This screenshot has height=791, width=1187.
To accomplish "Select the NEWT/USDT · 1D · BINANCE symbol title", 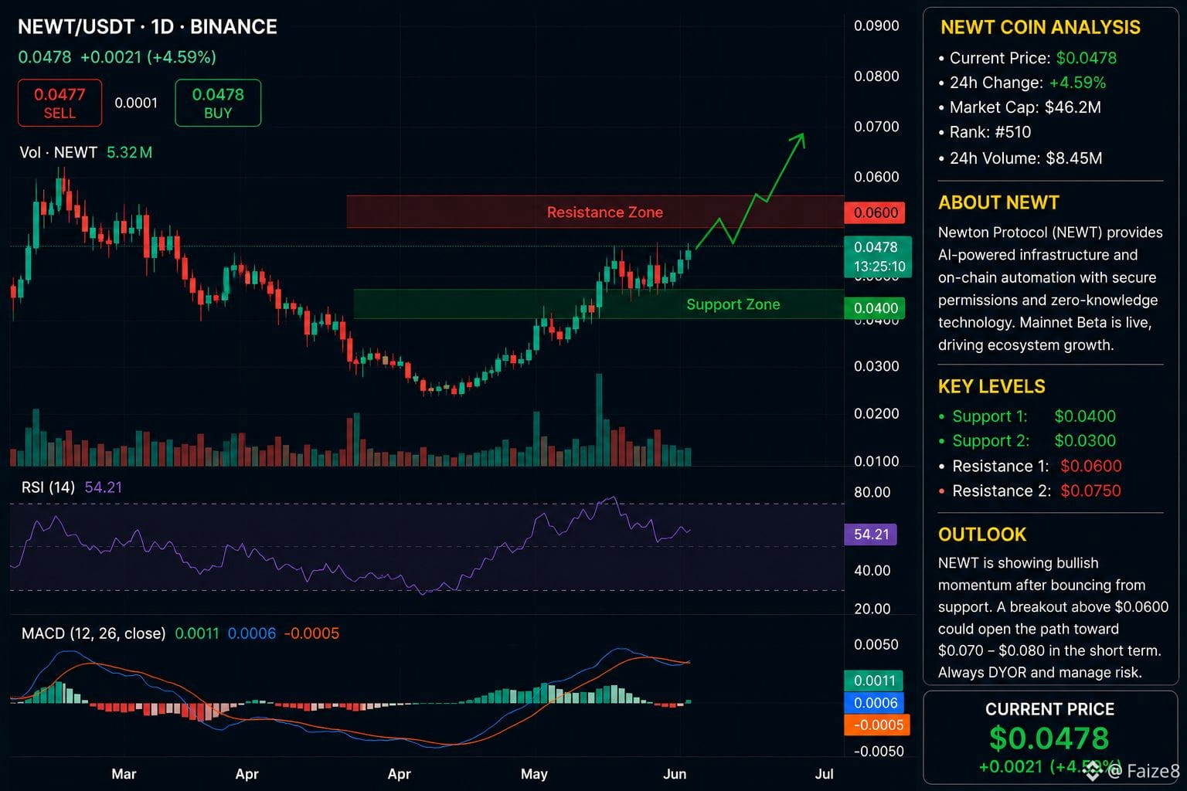I will [x=148, y=27].
